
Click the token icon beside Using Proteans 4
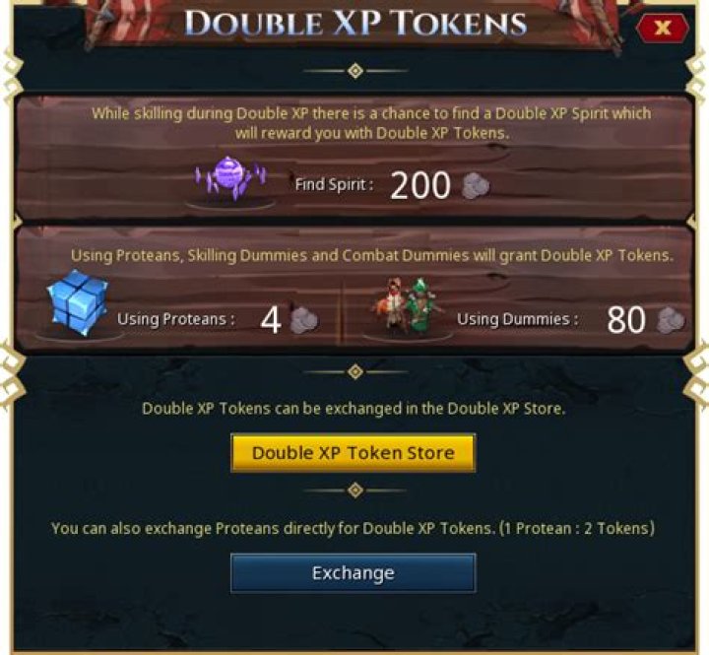(304, 320)
